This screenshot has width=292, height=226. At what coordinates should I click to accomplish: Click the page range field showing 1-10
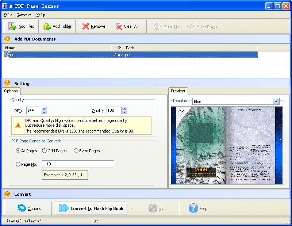78,164
